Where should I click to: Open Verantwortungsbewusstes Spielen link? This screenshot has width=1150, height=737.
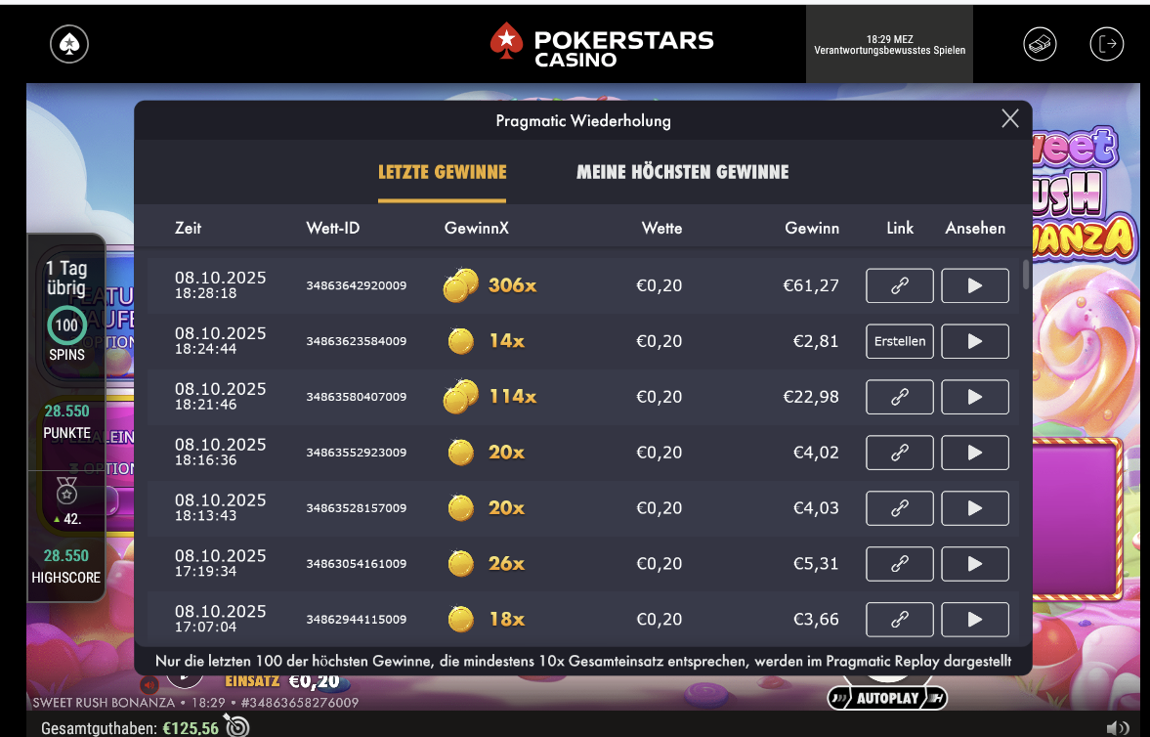(890, 51)
